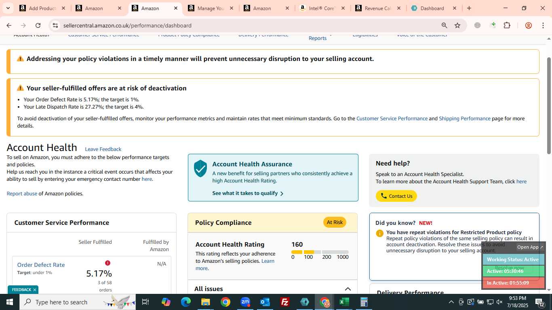Open the Shipping Performance link

[x=465, y=119]
